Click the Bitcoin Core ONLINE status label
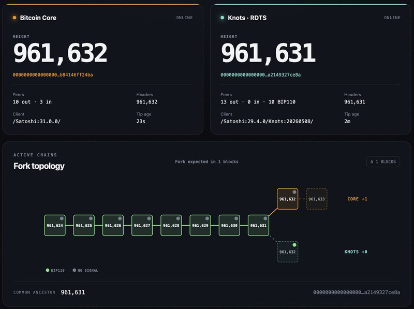 (185, 18)
